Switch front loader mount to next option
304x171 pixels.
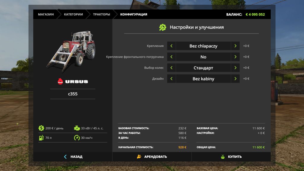(x=235, y=57)
